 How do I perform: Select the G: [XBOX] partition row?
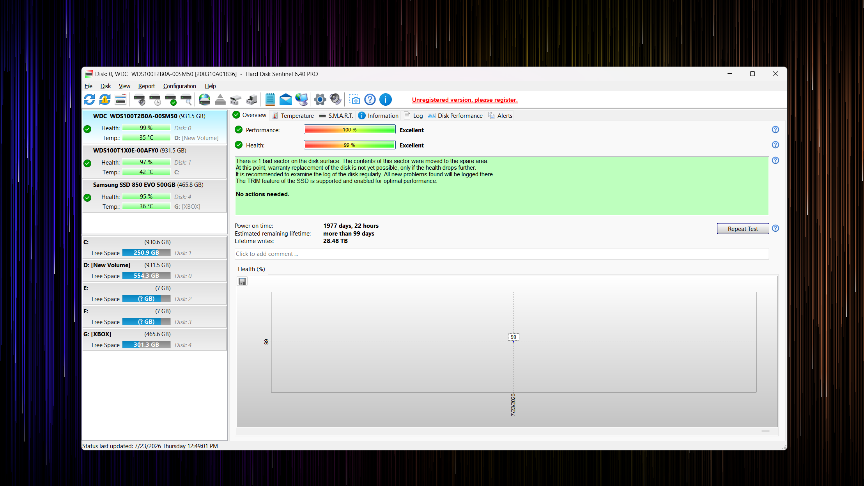point(154,339)
